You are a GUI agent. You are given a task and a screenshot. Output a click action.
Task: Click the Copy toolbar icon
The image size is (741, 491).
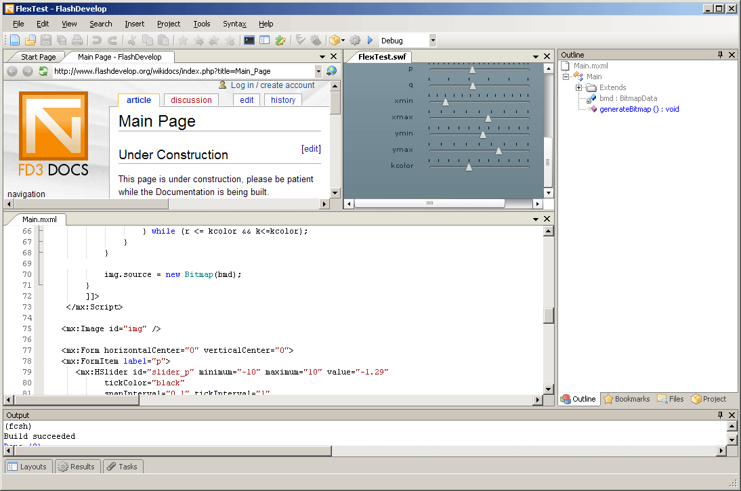pos(148,41)
